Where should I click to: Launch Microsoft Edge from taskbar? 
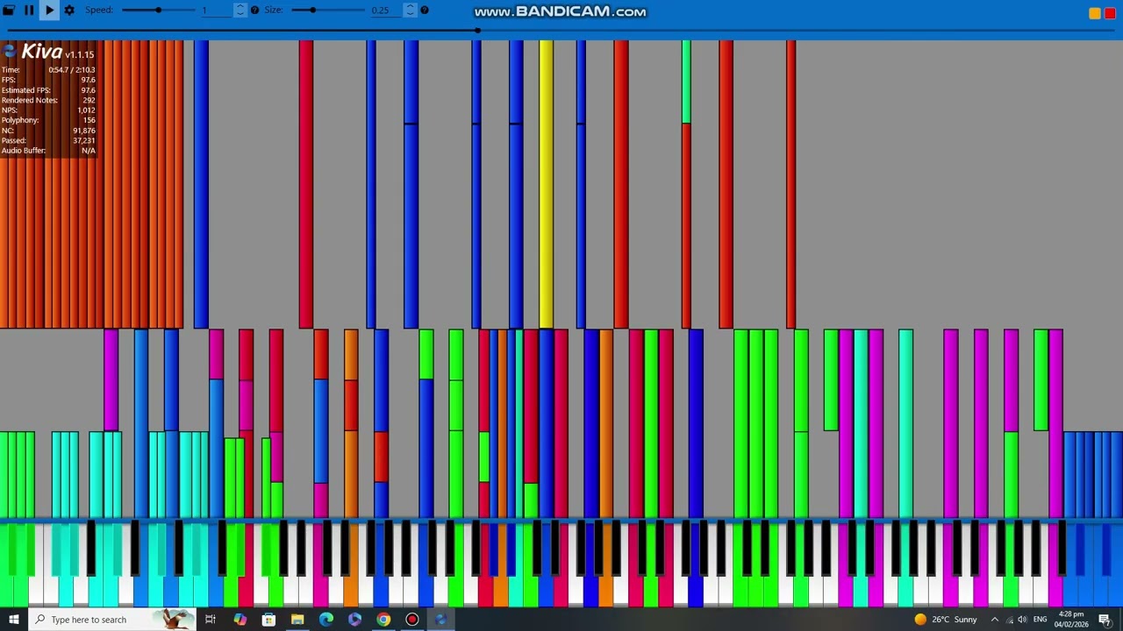point(326,620)
